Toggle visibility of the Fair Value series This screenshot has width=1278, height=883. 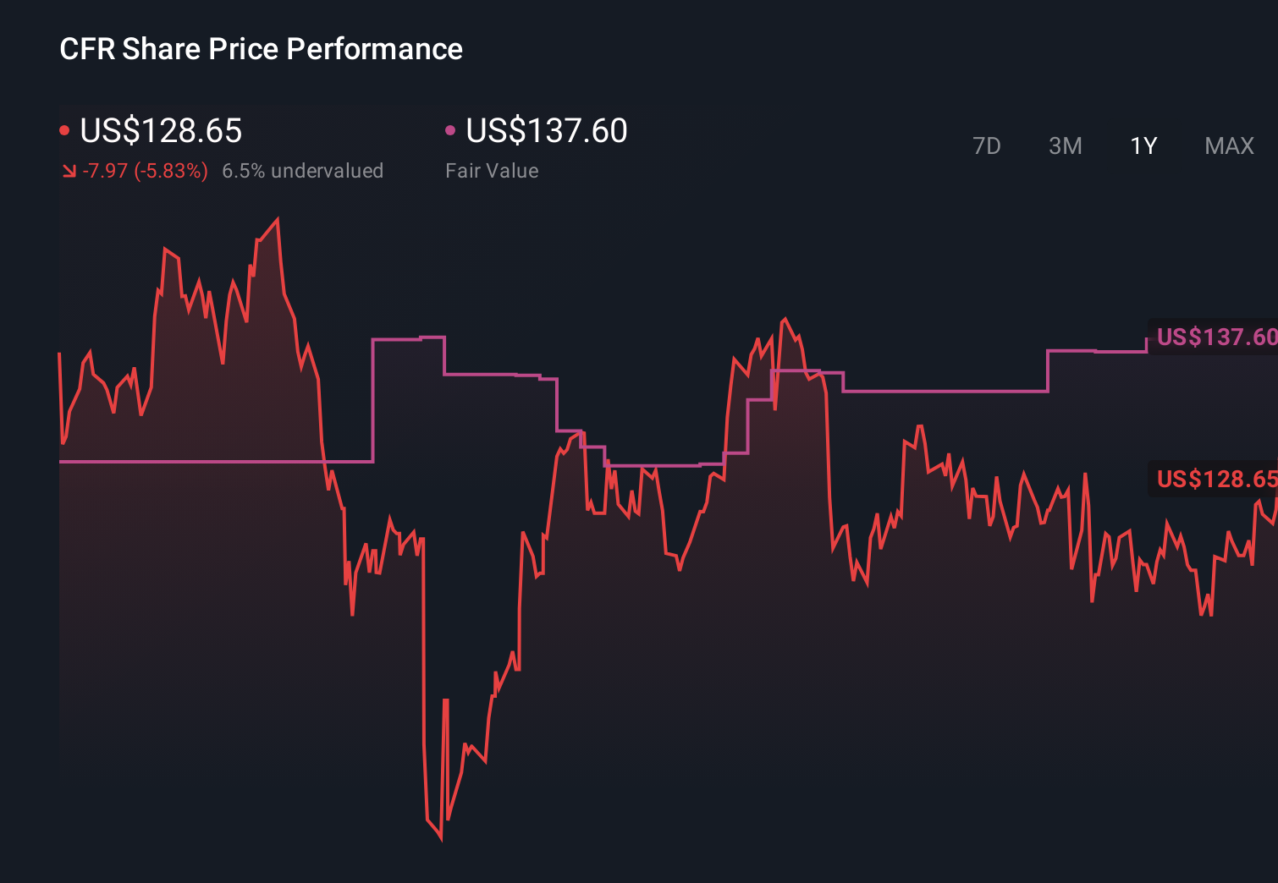click(x=547, y=131)
